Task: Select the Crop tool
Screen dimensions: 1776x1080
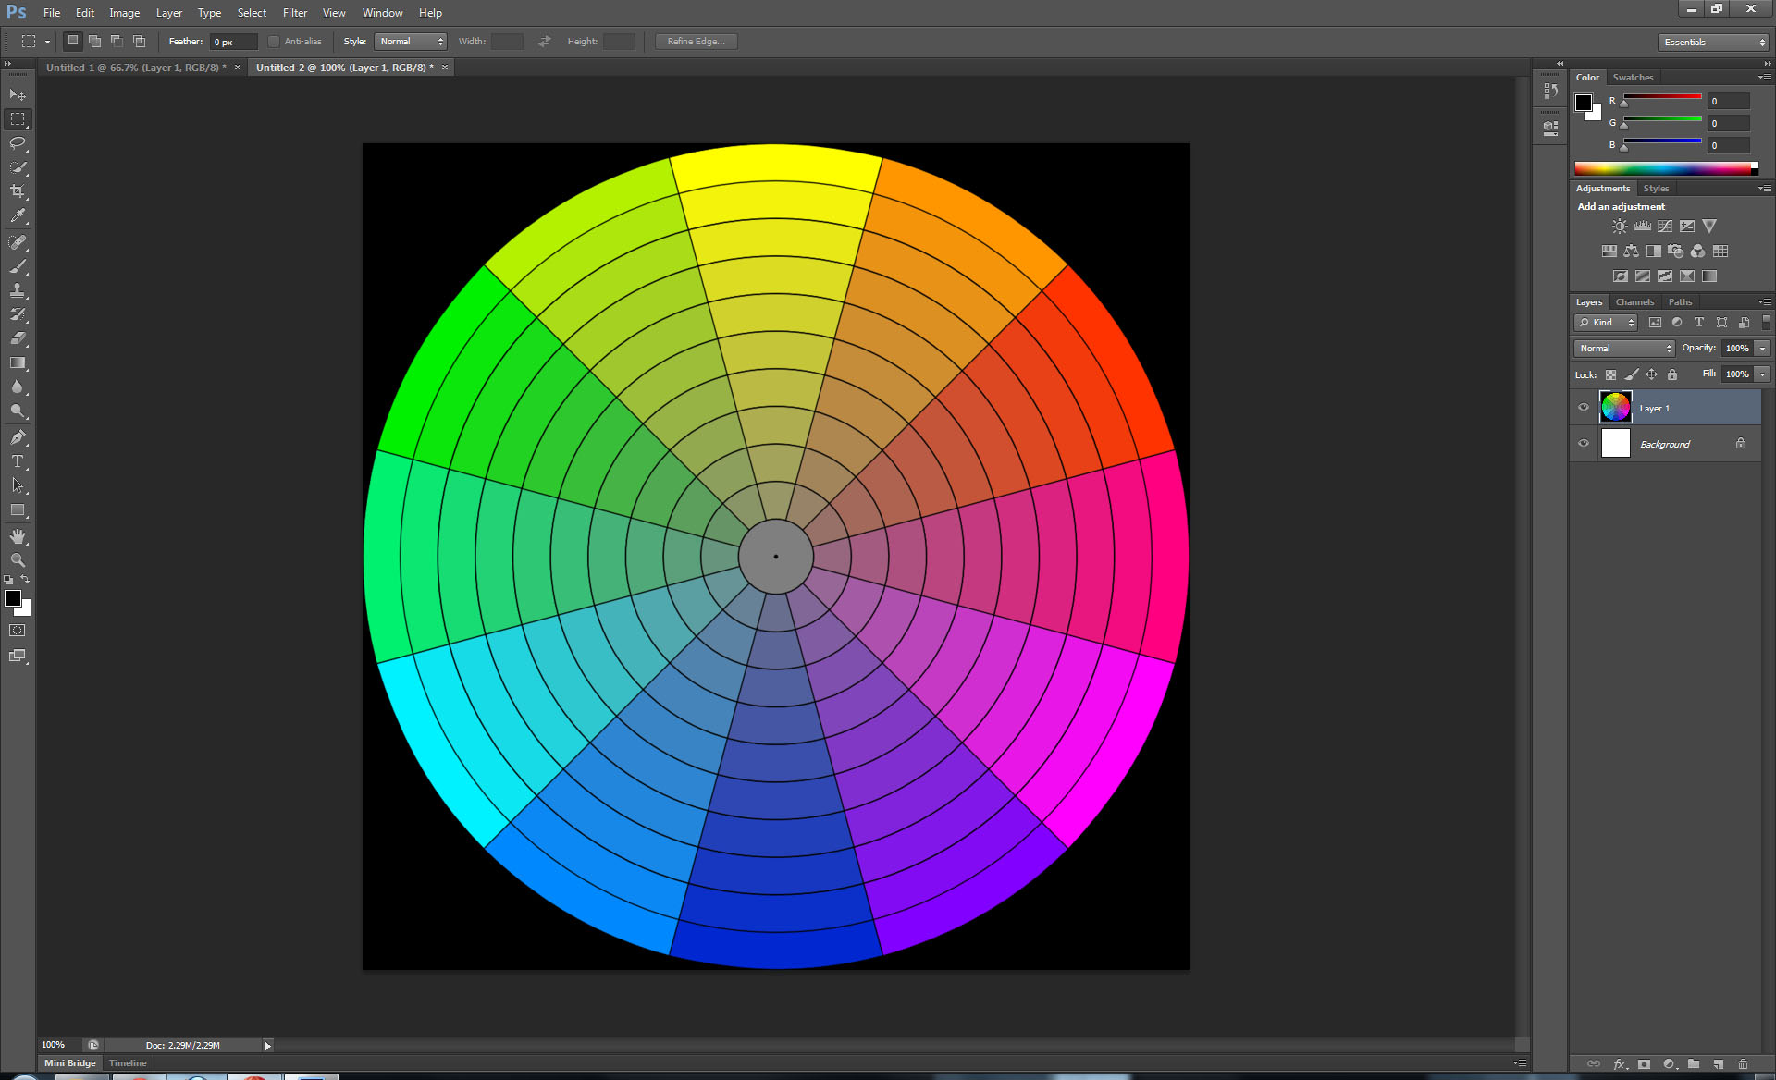Action: click(19, 191)
